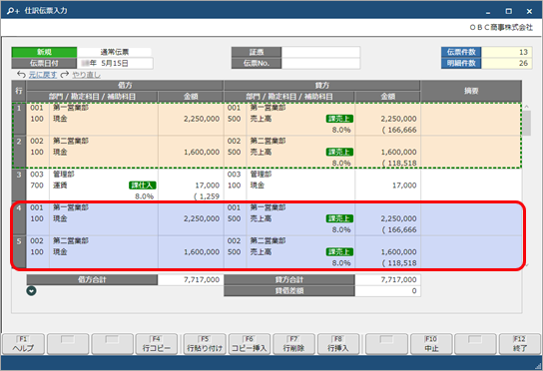Image resolution: width=543 pixels, height=371 pixels.
Task: Click 第二営業部 in row 5 credit
Action: (269, 240)
